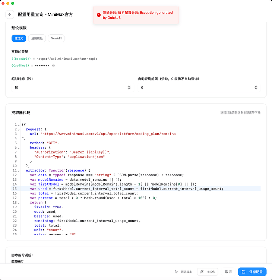Image resolution: width=272 pixels, height=280 pixels.
Task: Click the unit: "count" code line
Action: [x=48, y=230]
